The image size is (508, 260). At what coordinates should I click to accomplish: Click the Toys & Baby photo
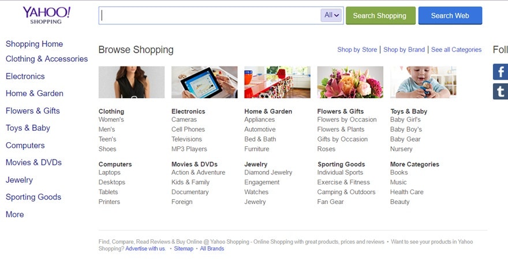pos(423,82)
